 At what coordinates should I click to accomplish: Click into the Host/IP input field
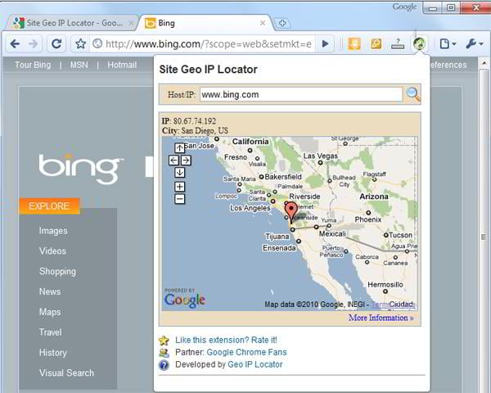click(x=300, y=94)
